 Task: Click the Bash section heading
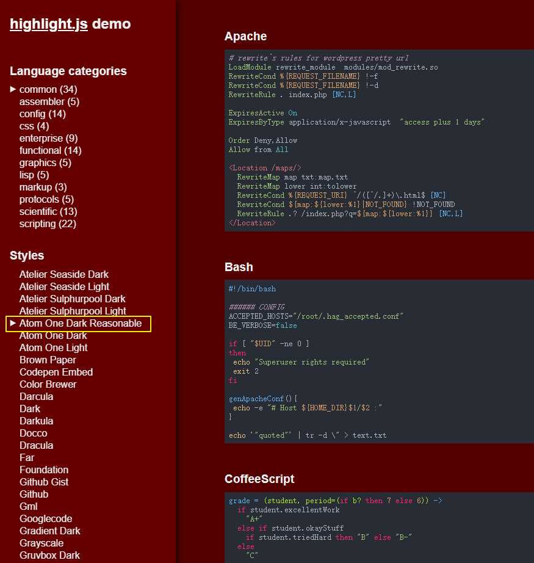click(x=239, y=267)
